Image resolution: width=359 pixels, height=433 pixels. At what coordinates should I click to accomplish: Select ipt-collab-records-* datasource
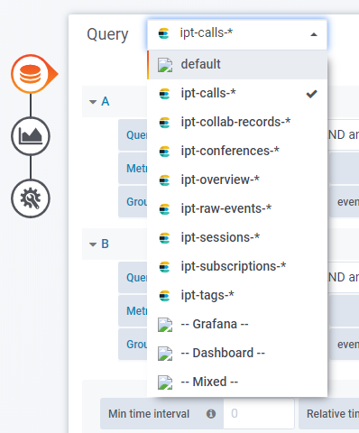(x=238, y=123)
